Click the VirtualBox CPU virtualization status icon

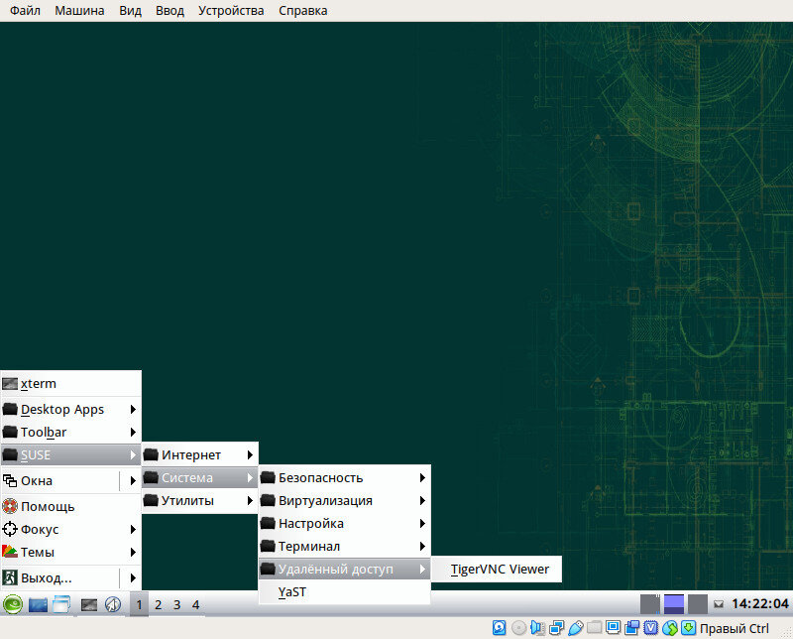coord(650,628)
